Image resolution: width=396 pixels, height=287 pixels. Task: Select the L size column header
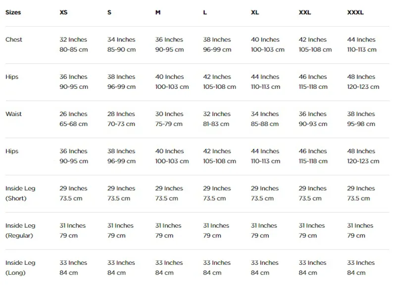click(x=205, y=12)
